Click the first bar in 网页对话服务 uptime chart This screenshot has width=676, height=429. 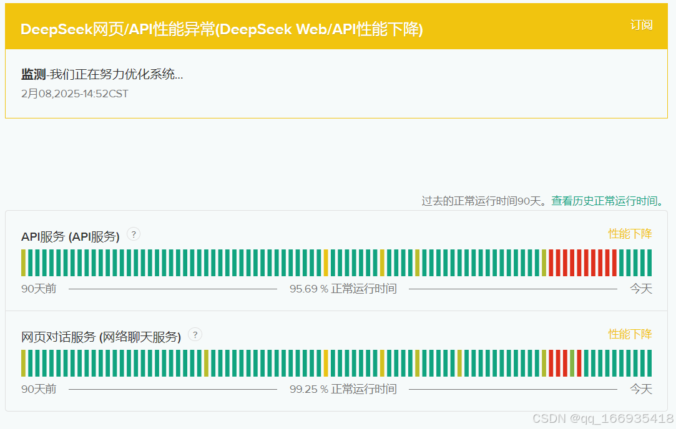coord(23,363)
